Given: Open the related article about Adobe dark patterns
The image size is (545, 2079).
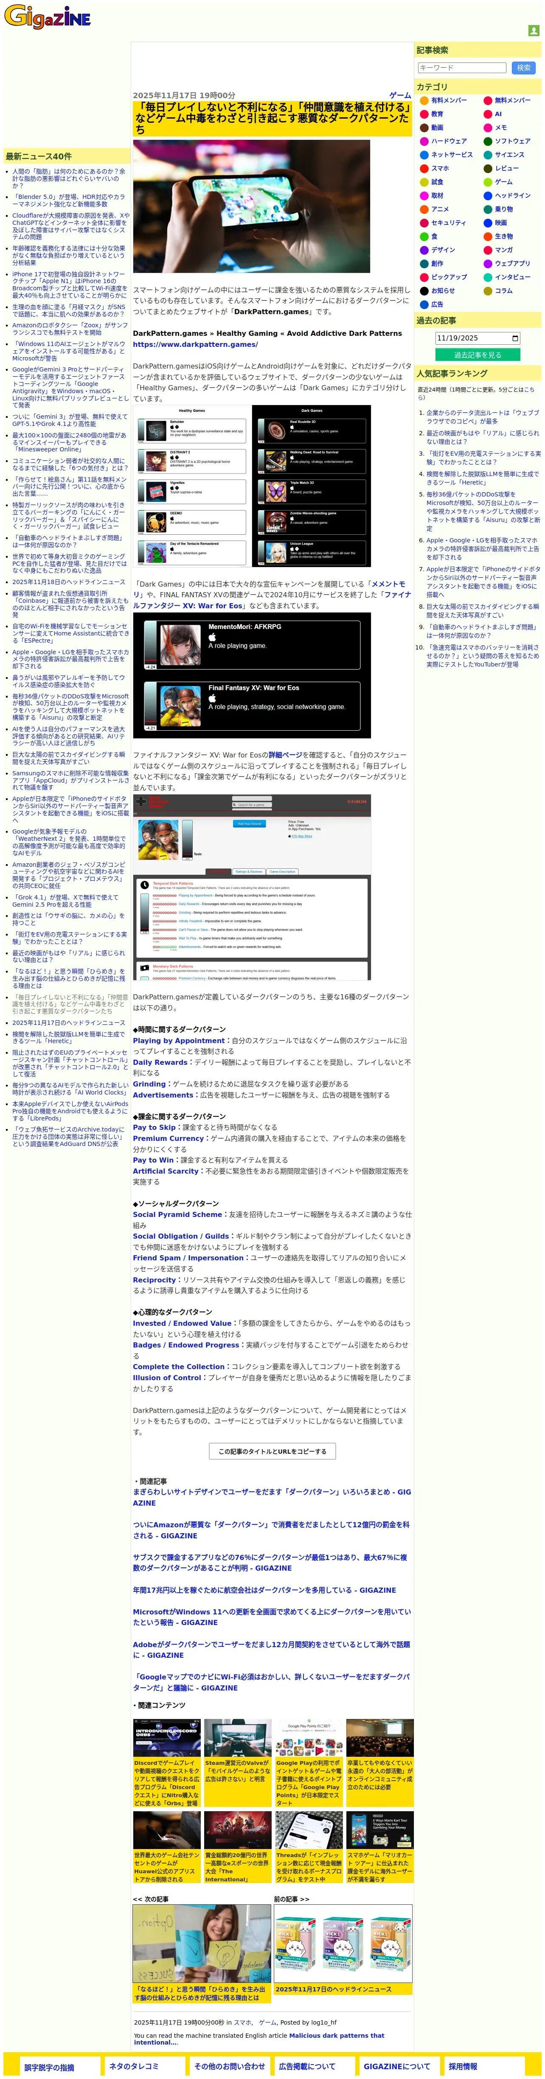Looking at the screenshot, I should click(x=271, y=1650).
